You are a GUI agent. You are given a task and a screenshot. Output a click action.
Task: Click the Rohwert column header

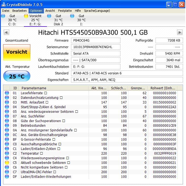coord(163,88)
